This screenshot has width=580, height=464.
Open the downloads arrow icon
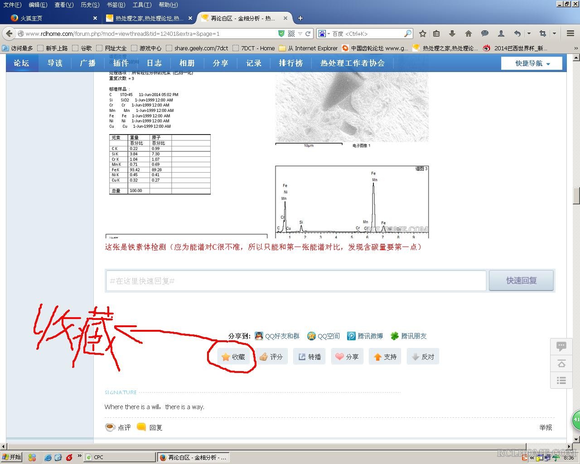(x=452, y=34)
